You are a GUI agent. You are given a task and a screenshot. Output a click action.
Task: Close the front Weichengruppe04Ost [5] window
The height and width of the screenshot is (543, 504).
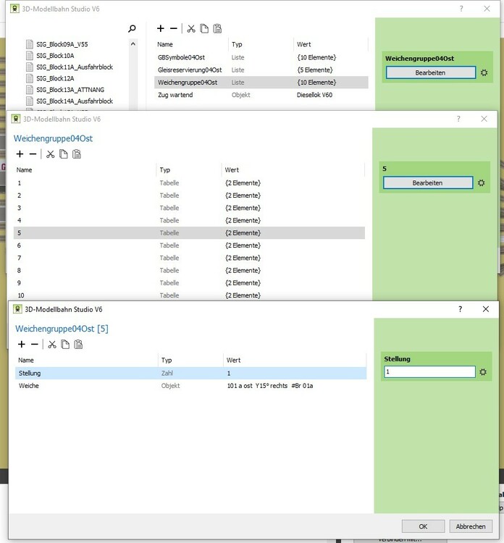(486, 309)
